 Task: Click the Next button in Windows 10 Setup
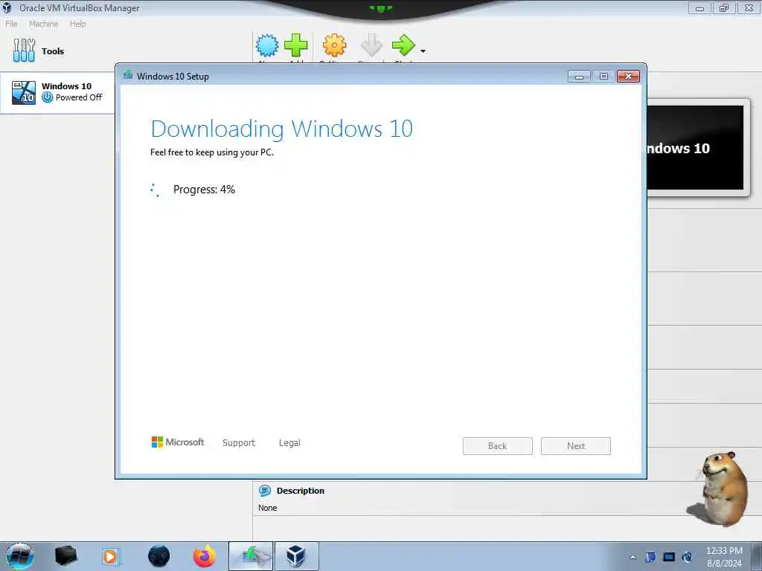pos(576,446)
